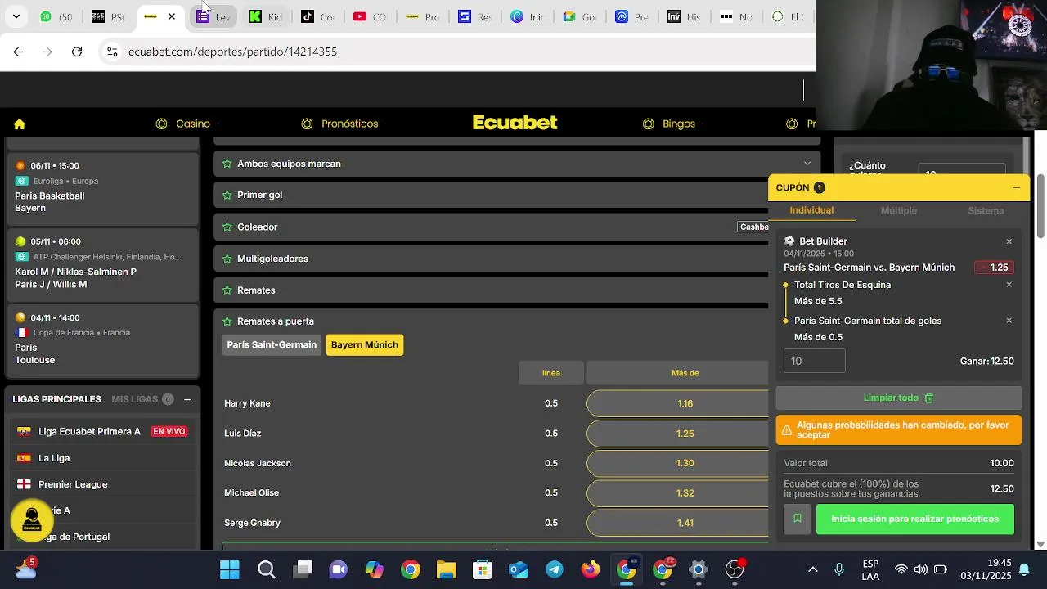Remove Total Tiros De Esquina selection
1047x589 pixels.
(1009, 285)
